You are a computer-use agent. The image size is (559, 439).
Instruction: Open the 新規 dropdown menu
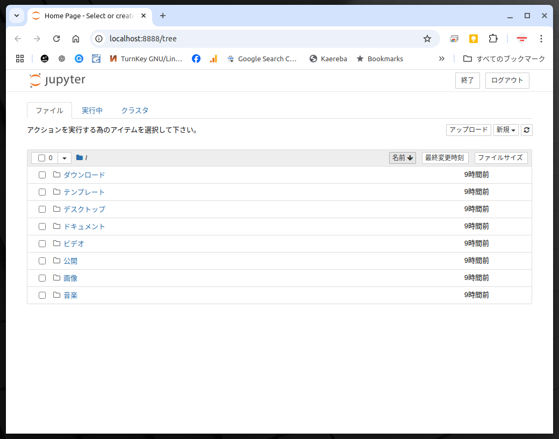[x=506, y=130]
